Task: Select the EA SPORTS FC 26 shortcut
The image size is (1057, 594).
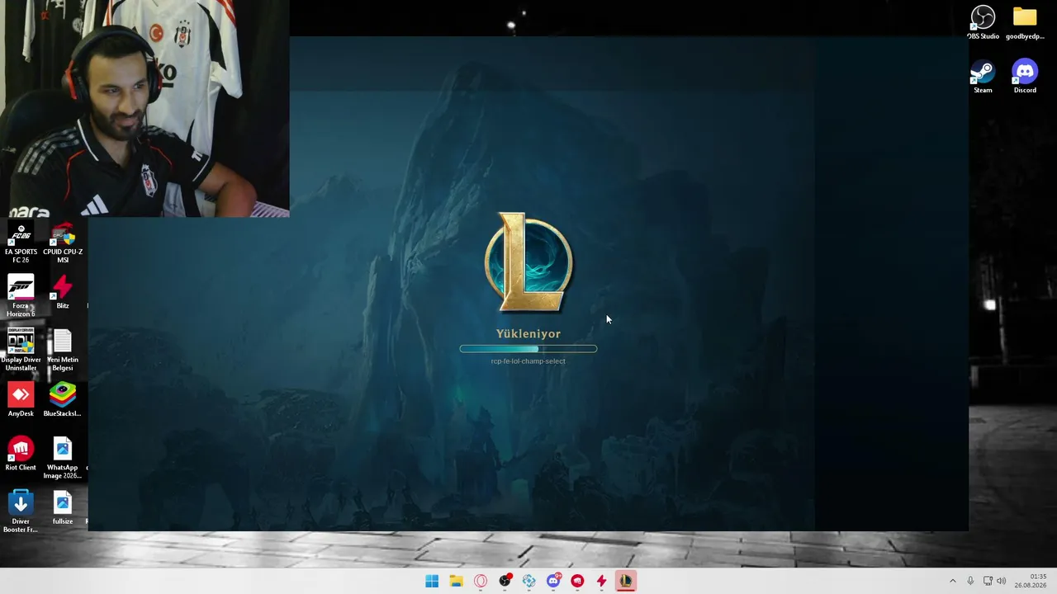Action: pyautogui.click(x=21, y=243)
